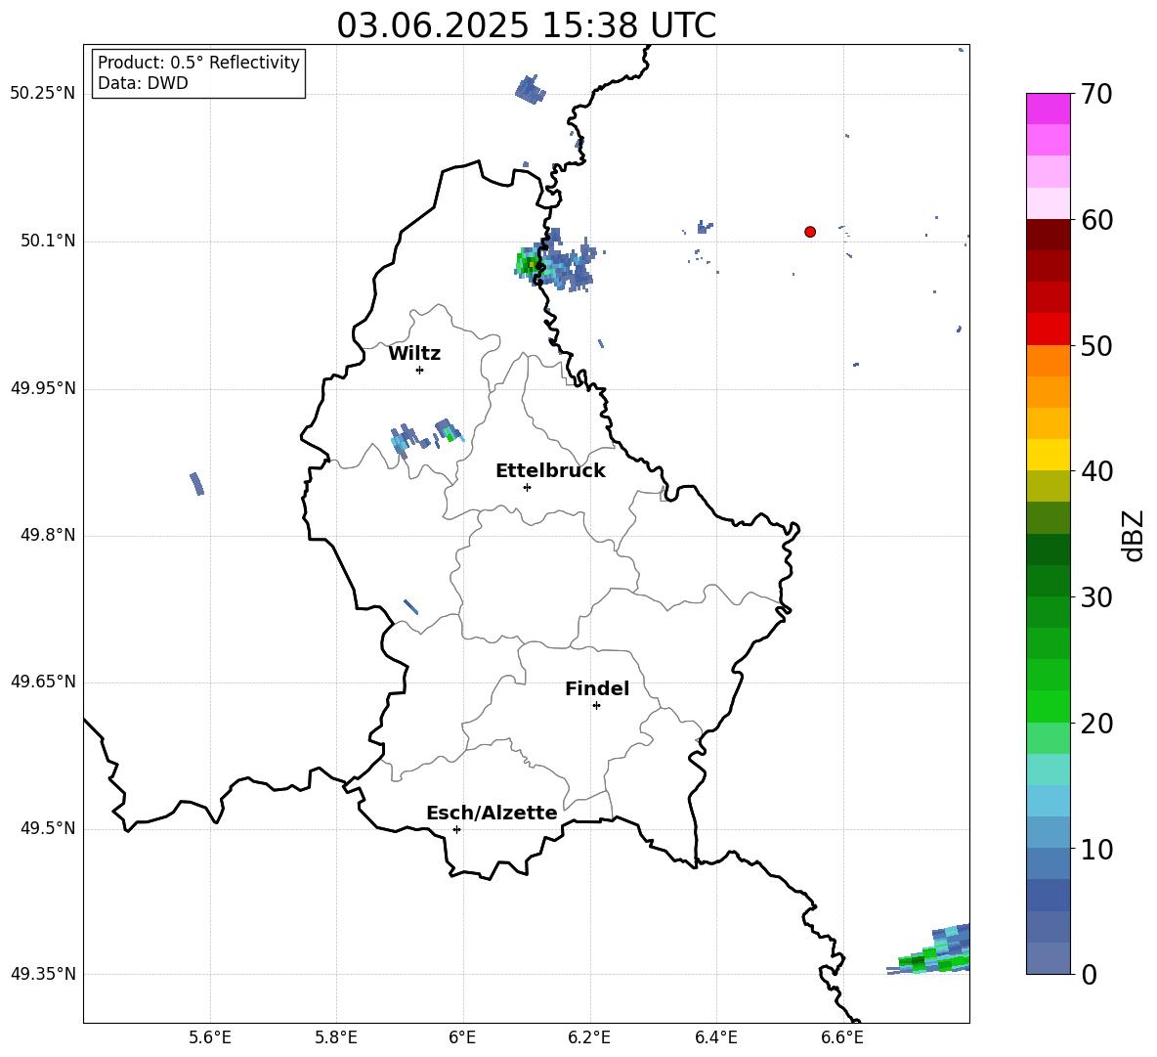The image size is (1157, 1057).
Task: Click the 50.1°N latitude label
Action: coord(47,241)
